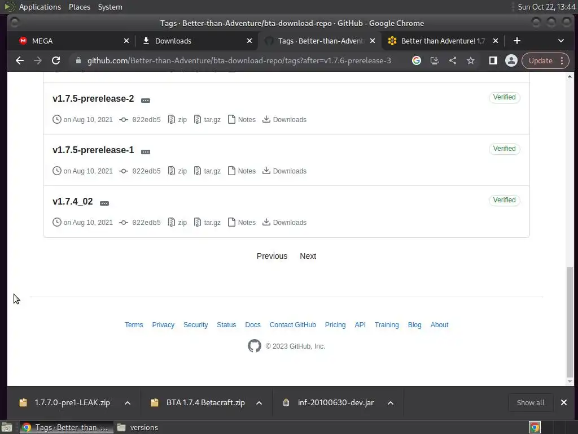Open the Chrome side panel icon
578x434 pixels.
pyautogui.click(x=493, y=60)
